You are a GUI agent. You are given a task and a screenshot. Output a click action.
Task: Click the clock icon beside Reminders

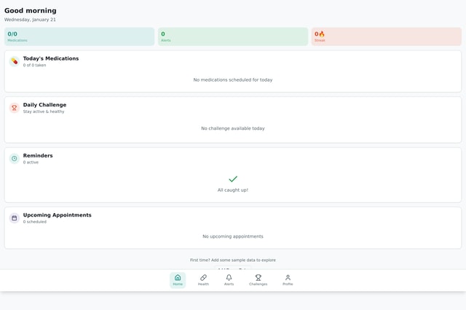14,158
